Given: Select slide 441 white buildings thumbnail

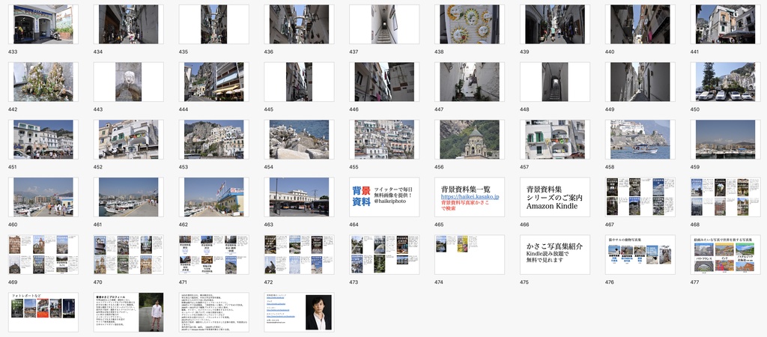Looking at the screenshot, I should point(725,25).
